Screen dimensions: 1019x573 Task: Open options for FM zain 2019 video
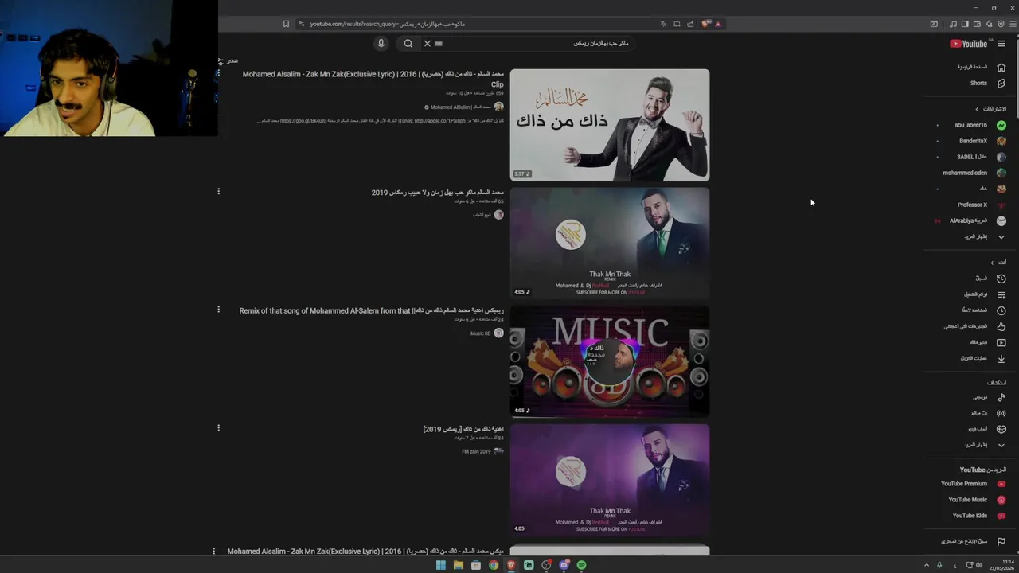[x=218, y=428]
